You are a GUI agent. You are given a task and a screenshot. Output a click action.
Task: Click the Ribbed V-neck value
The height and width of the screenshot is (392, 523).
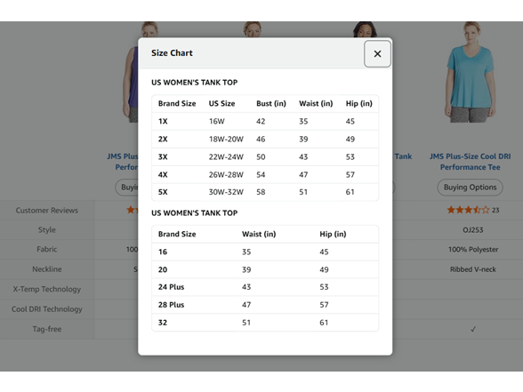[473, 269]
